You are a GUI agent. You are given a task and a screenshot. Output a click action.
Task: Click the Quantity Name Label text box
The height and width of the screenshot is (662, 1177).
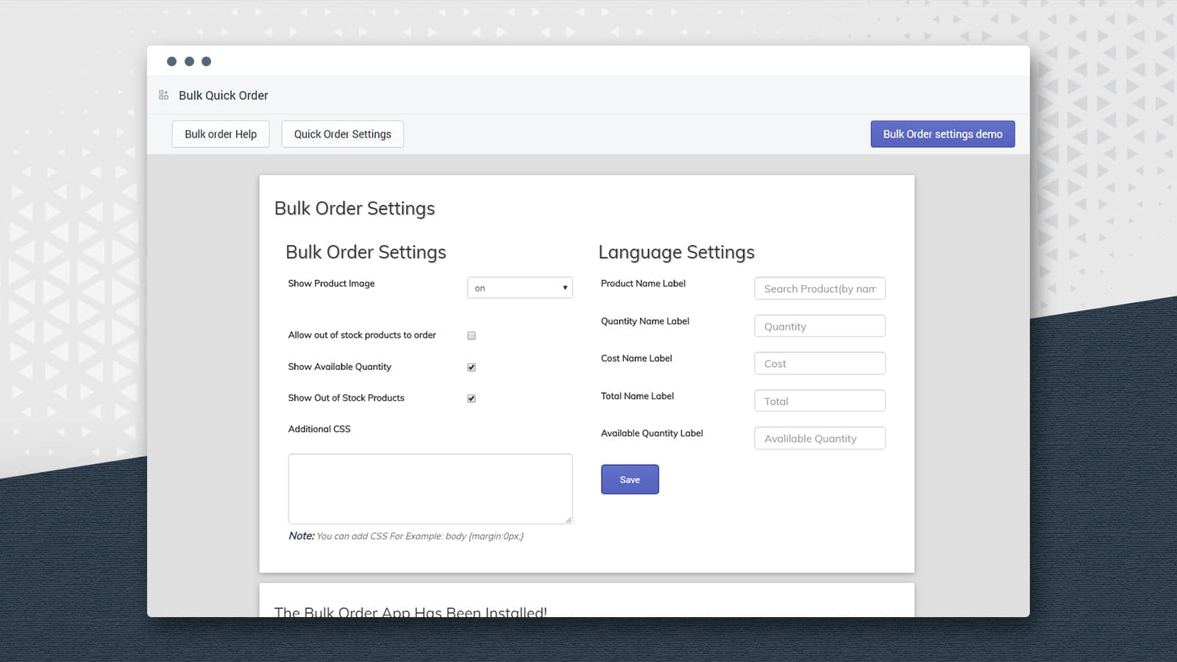tap(819, 326)
